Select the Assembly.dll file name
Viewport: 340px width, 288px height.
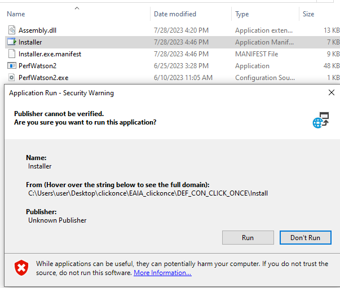tap(37, 30)
